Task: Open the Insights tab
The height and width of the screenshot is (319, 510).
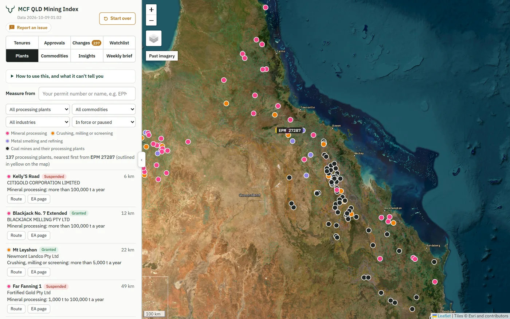Action: coord(87,56)
